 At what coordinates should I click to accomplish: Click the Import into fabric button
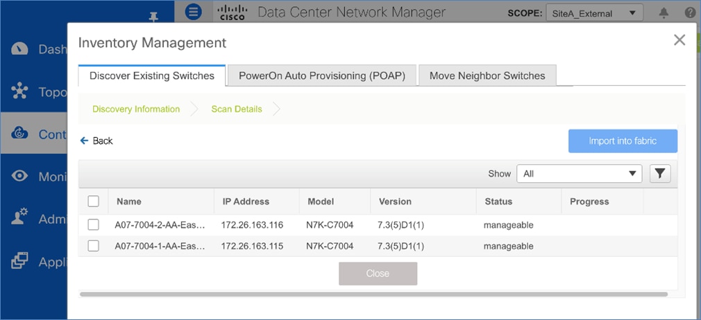pos(623,141)
